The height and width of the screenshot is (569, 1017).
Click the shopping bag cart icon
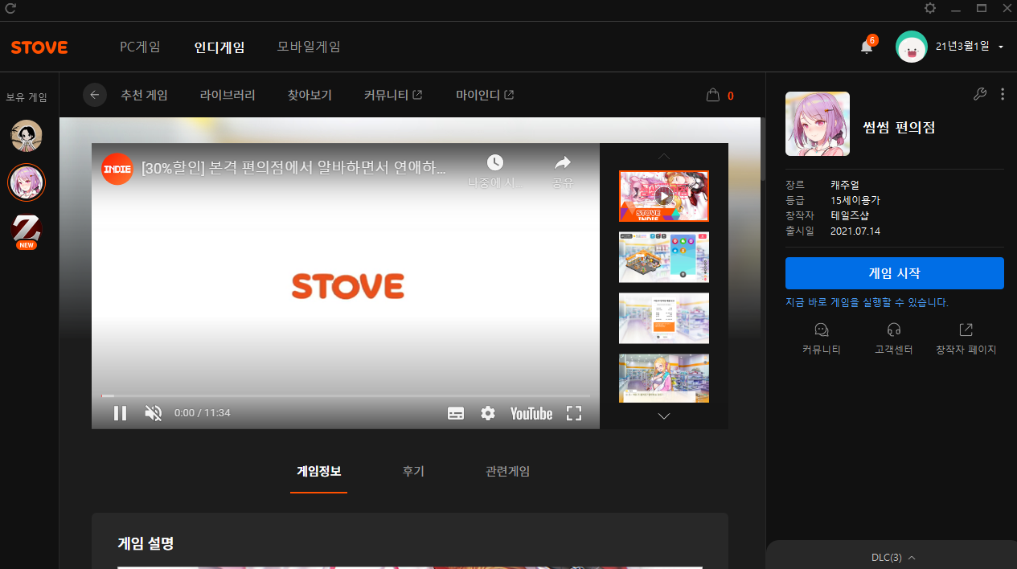[x=712, y=95]
